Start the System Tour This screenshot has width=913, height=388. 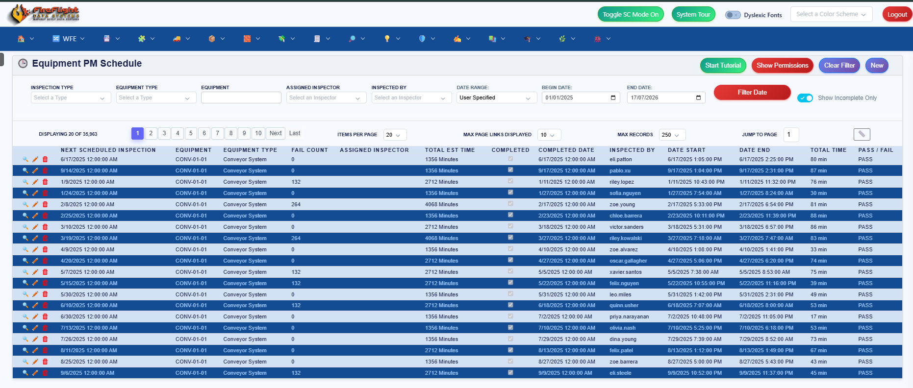point(693,14)
